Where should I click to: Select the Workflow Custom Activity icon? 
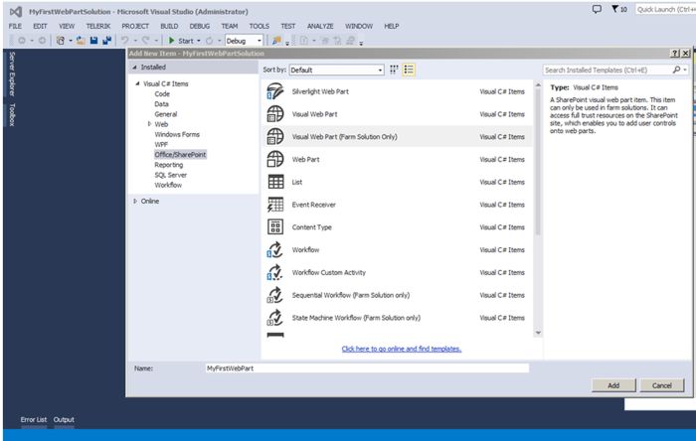point(276,273)
